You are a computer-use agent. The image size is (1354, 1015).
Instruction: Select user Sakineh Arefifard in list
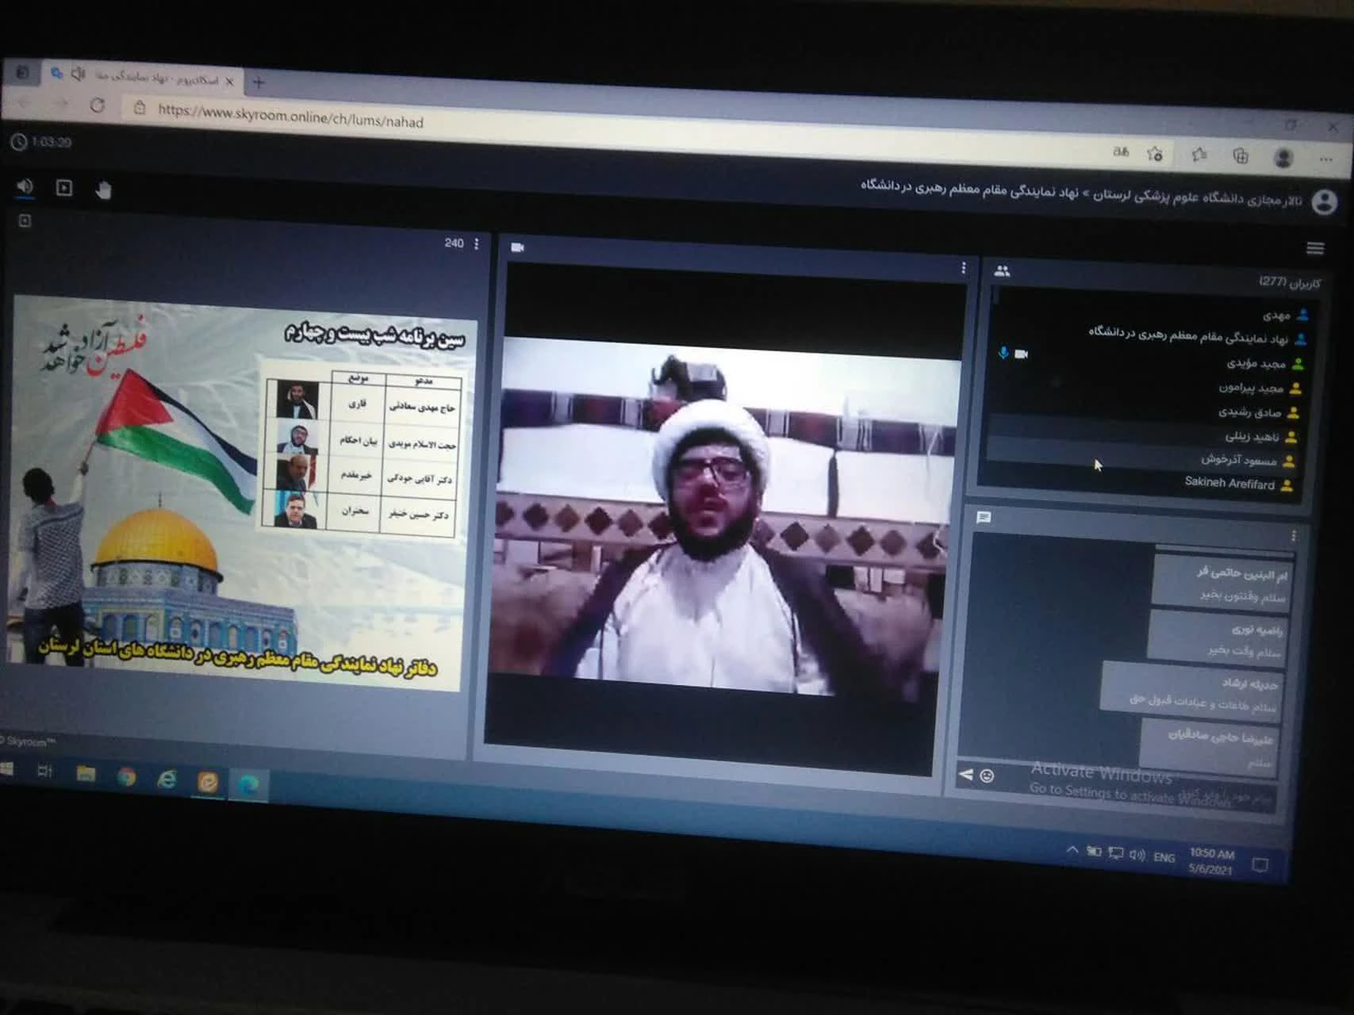tap(1229, 483)
